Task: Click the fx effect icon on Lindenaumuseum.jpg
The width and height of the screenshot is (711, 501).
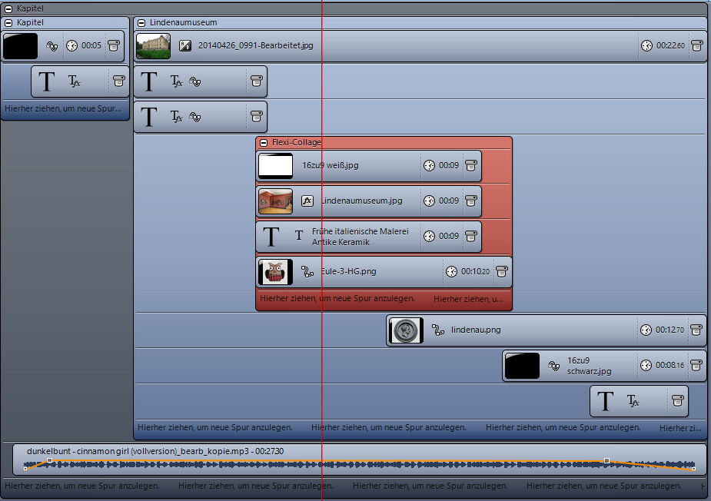Action: coord(307,201)
